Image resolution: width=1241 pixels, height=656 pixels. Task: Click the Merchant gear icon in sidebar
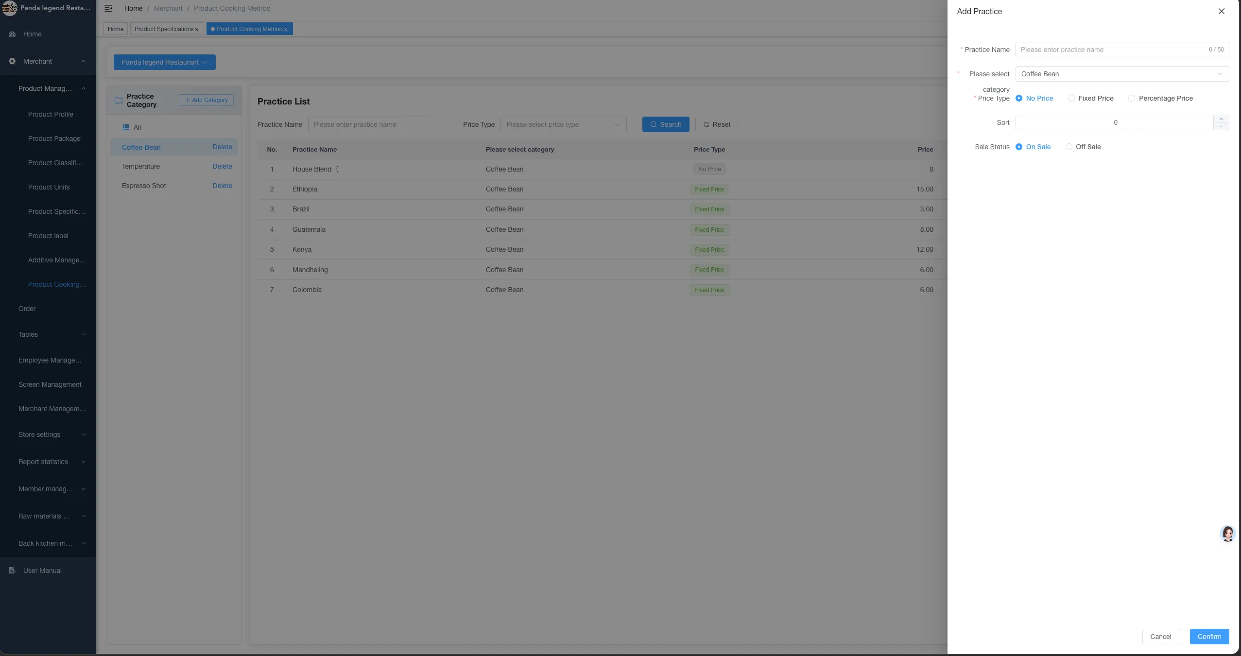(x=12, y=61)
